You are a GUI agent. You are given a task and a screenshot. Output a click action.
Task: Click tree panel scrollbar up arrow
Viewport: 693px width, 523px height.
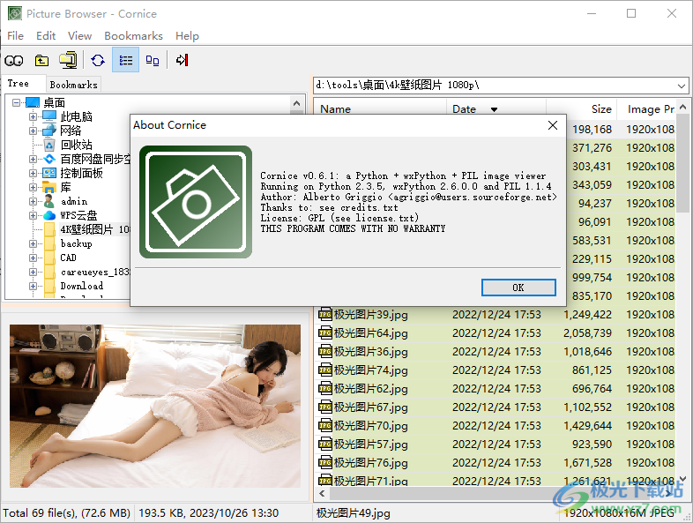296,103
